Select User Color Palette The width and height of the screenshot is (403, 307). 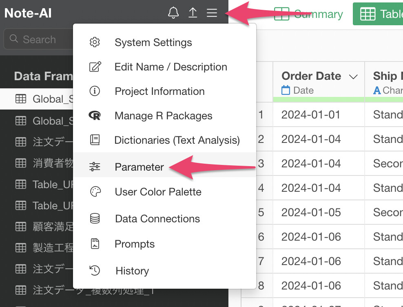165,192
